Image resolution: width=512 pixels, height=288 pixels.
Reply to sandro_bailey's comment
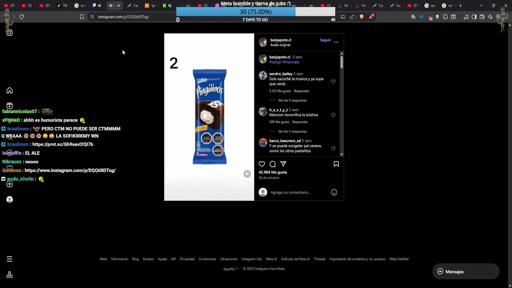[x=302, y=91]
